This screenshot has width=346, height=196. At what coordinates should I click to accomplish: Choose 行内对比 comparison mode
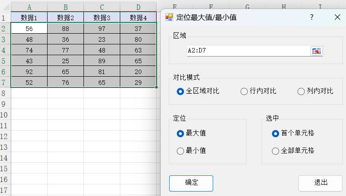[244, 91]
